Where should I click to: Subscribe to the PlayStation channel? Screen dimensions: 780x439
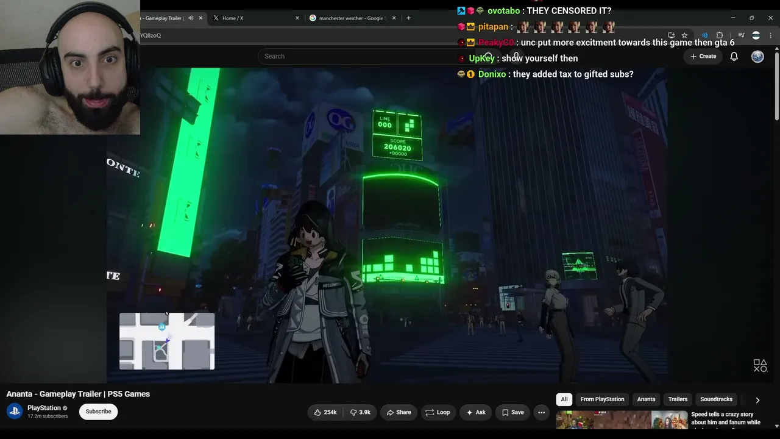pyautogui.click(x=98, y=412)
